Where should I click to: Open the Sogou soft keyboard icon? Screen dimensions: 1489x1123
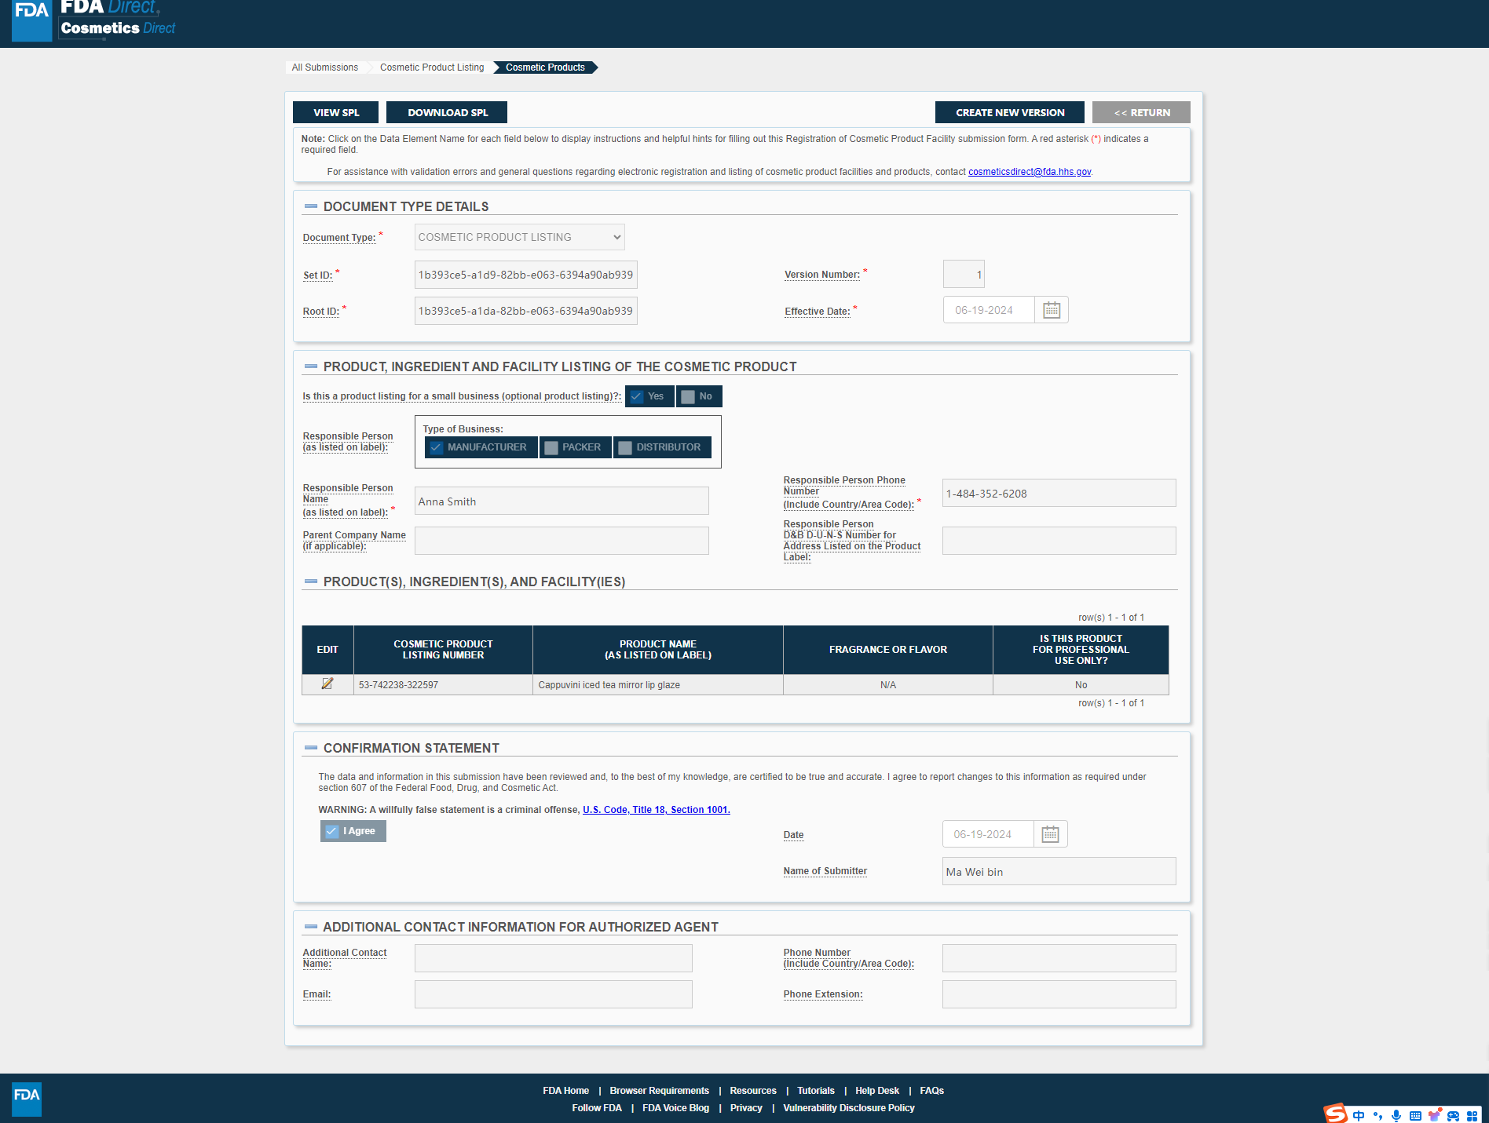click(x=1415, y=1115)
